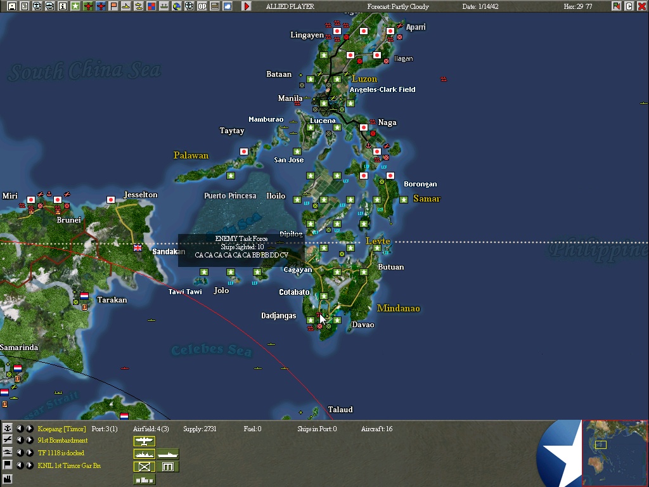Open KNIL 1st Timor Gar Bn unit
This screenshot has height=487, width=649.
[x=69, y=465]
